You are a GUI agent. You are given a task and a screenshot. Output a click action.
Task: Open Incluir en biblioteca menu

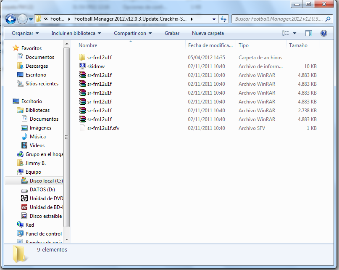[x=76, y=33]
